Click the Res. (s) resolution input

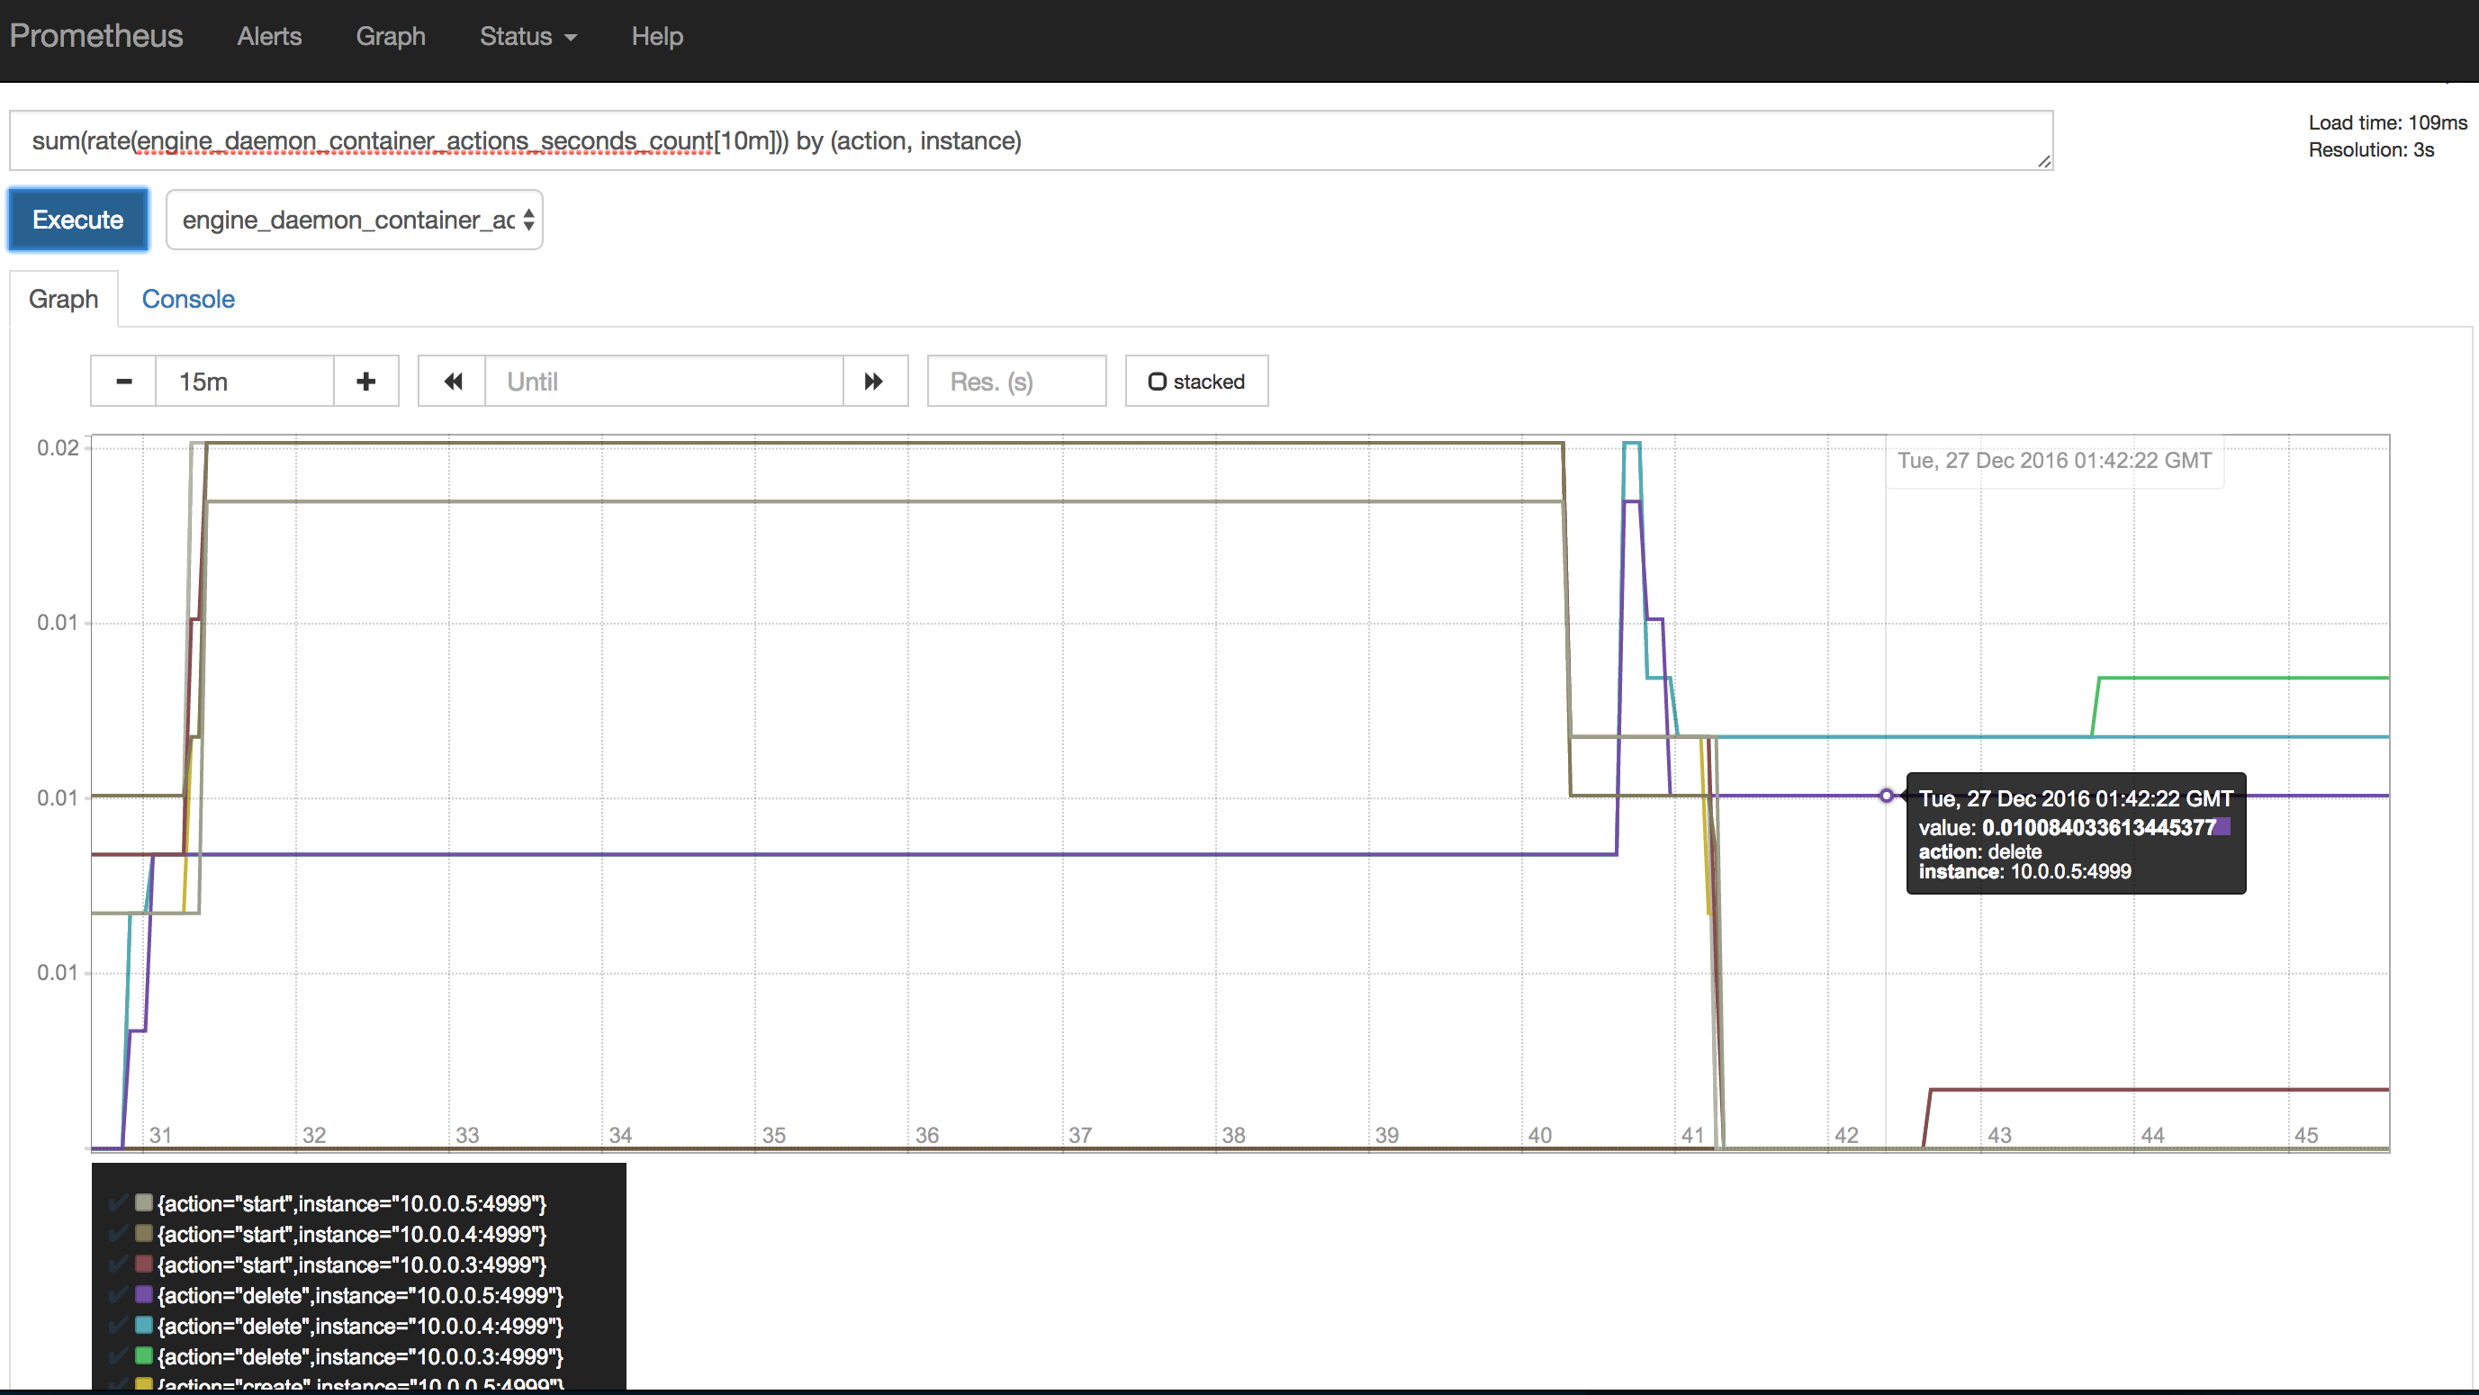point(1016,381)
